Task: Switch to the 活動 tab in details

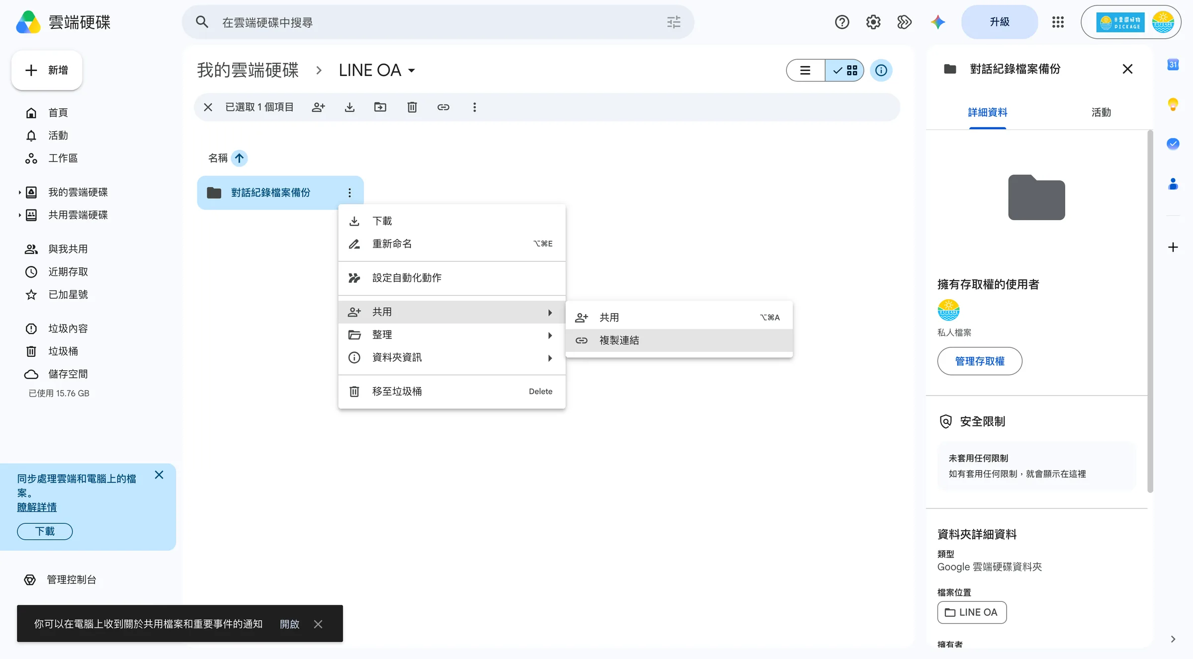Action: (1101, 112)
